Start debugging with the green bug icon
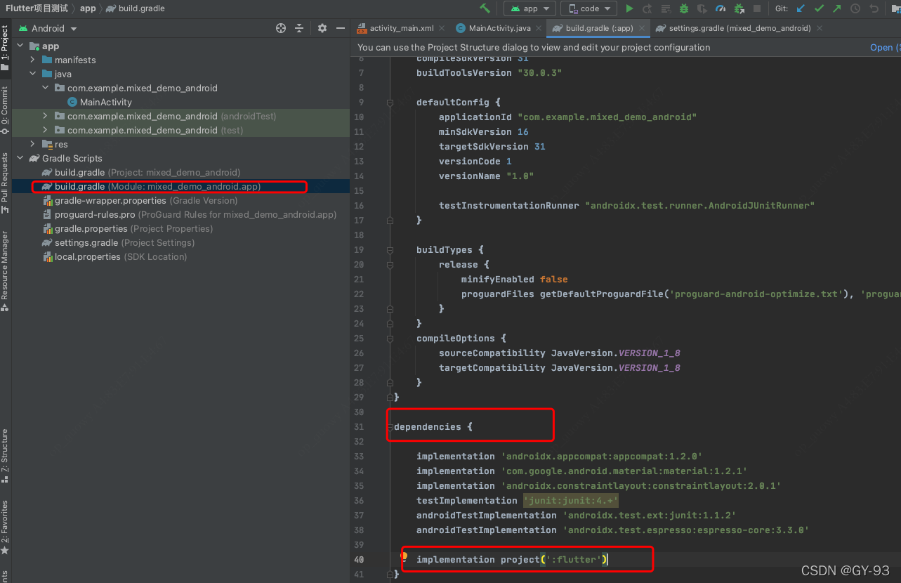The width and height of the screenshot is (901, 583). coord(684,8)
